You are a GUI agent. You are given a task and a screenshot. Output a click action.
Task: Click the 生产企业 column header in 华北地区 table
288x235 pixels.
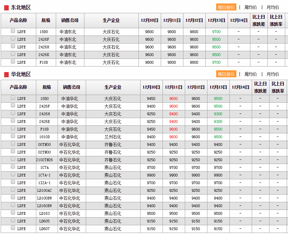point(113,87)
